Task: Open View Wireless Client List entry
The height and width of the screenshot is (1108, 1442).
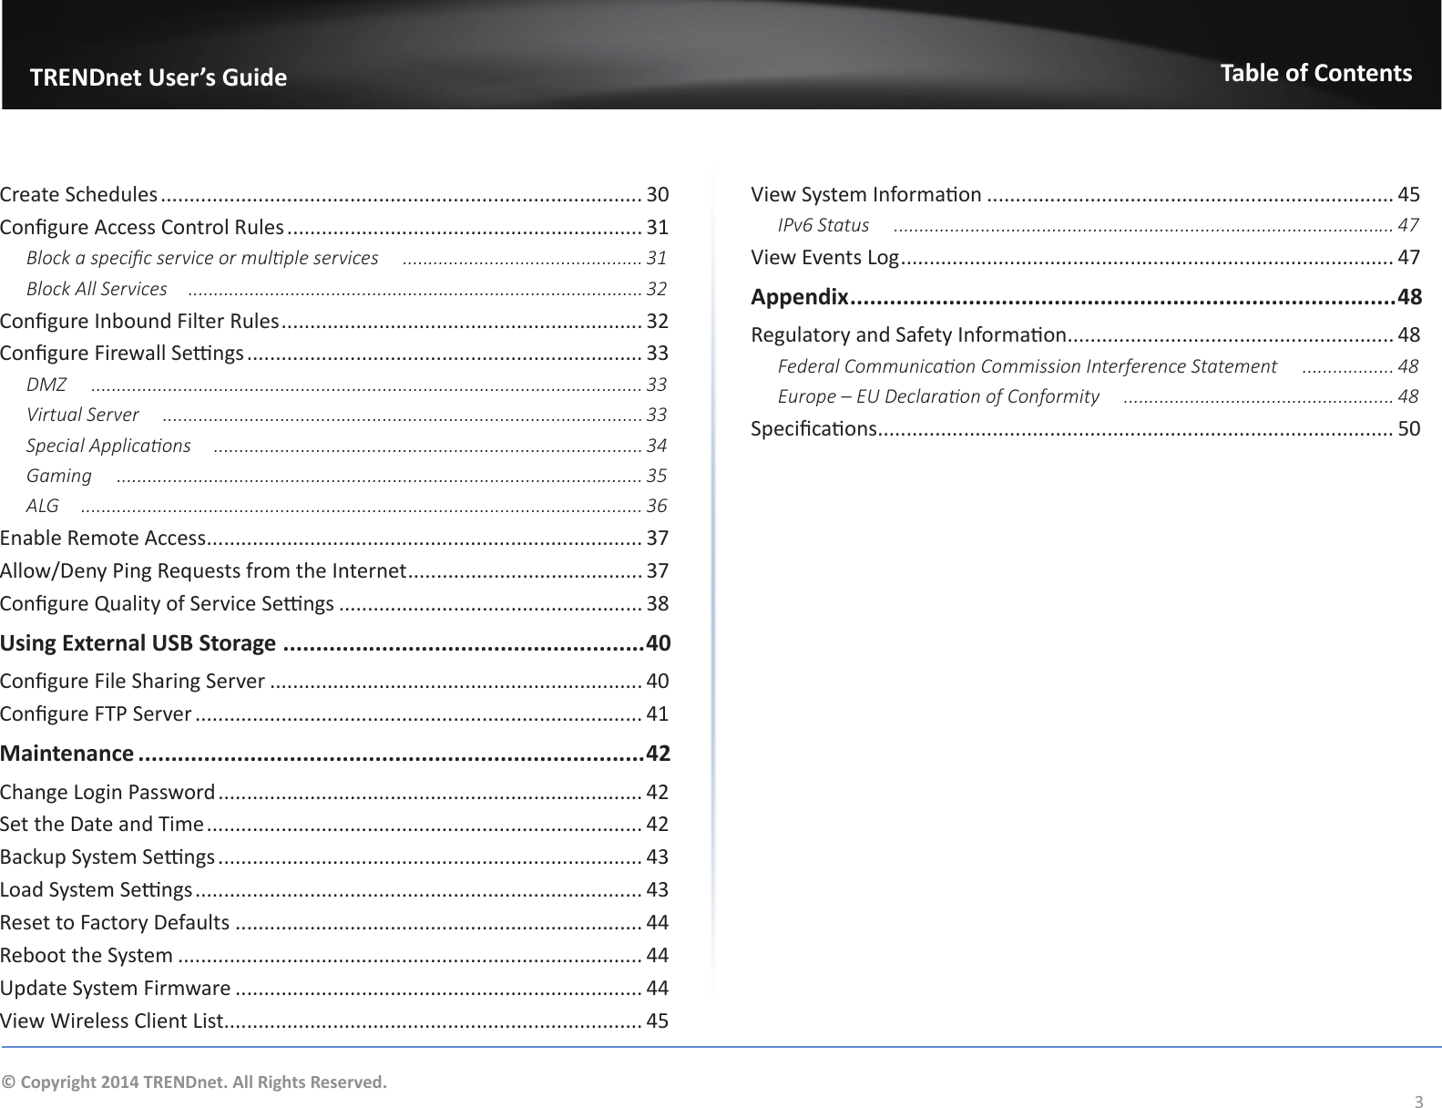Action: (x=334, y=1021)
